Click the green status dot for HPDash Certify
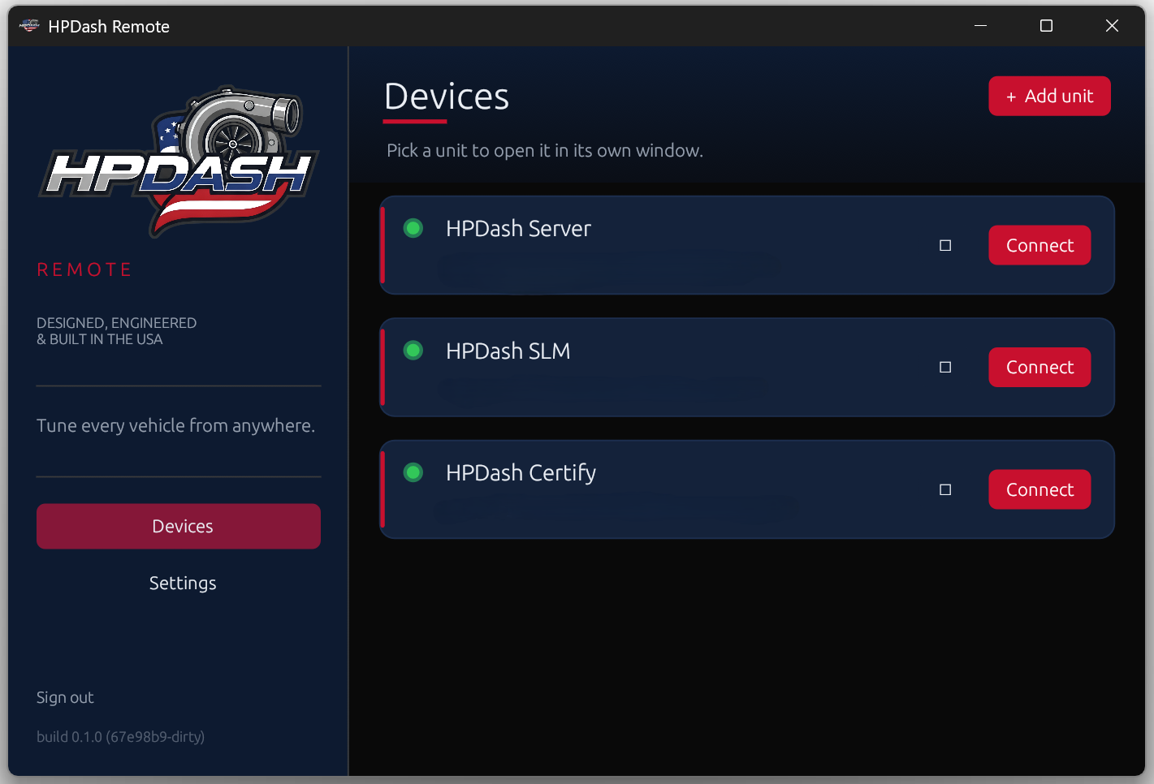Image resolution: width=1154 pixels, height=784 pixels. pos(413,472)
